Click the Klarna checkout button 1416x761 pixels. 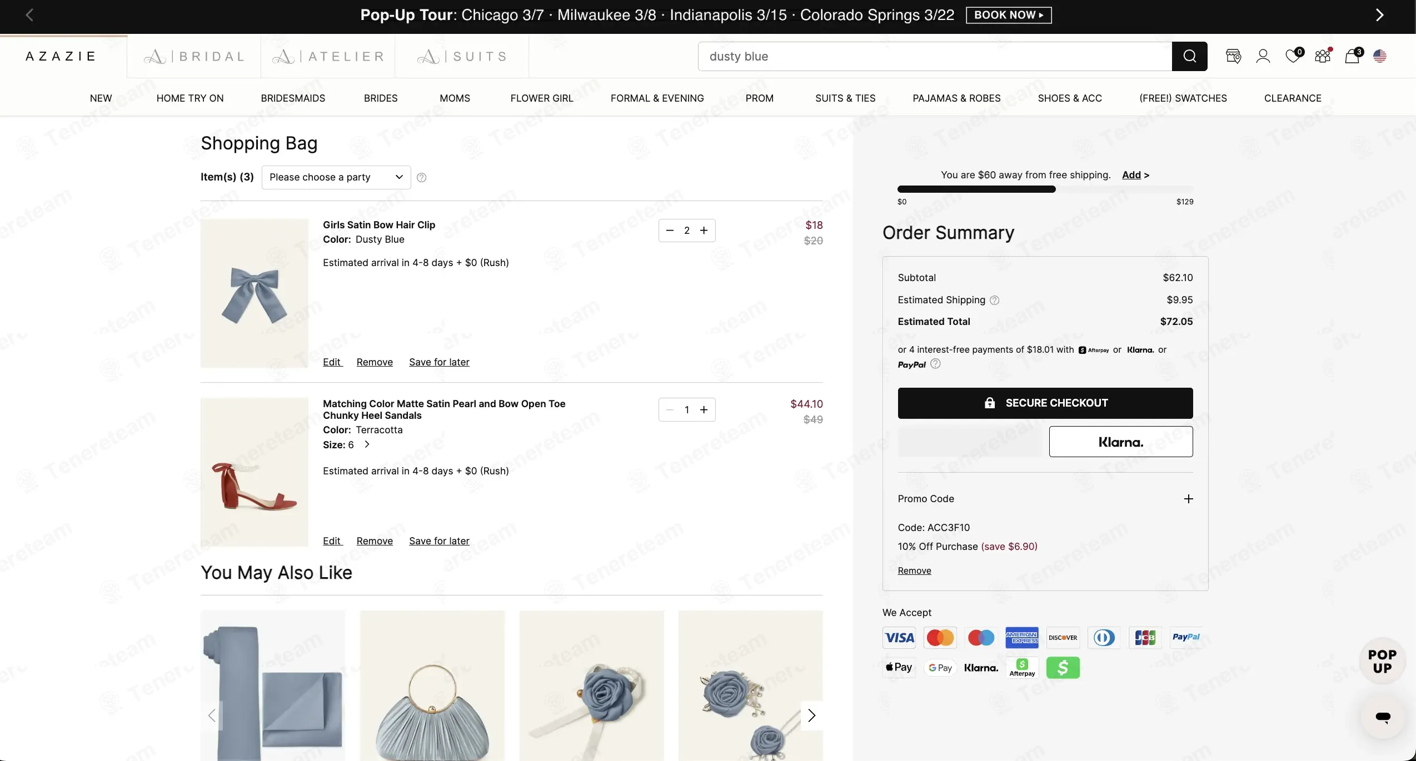click(1120, 442)
